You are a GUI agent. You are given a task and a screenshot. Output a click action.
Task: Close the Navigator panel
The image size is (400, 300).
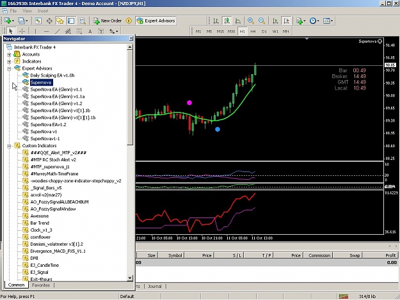point(131,38)
